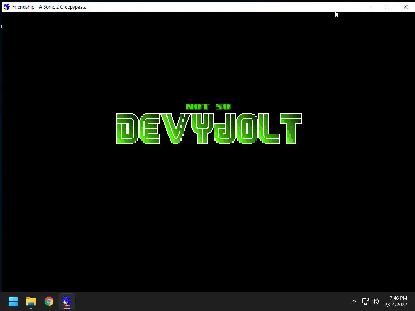Open the Windows Start menu

click(x=13, y=301)
